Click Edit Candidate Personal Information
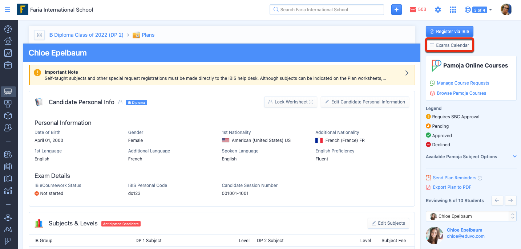The height and width of the screenshot is (249, 521). coord(365,102)
